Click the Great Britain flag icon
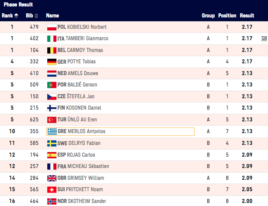This screenshot has width=268, height=206. point(51,178)
